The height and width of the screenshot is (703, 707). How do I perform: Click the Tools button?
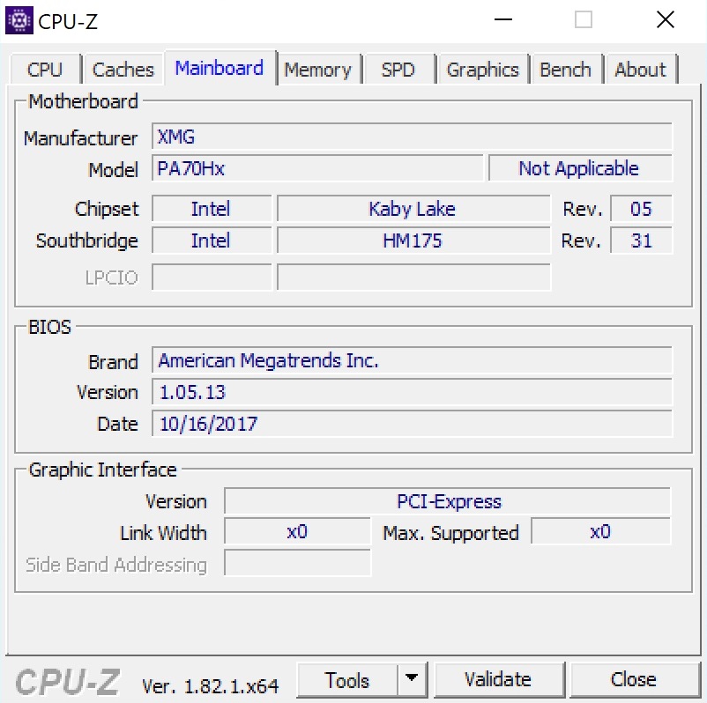pos(347,680)
